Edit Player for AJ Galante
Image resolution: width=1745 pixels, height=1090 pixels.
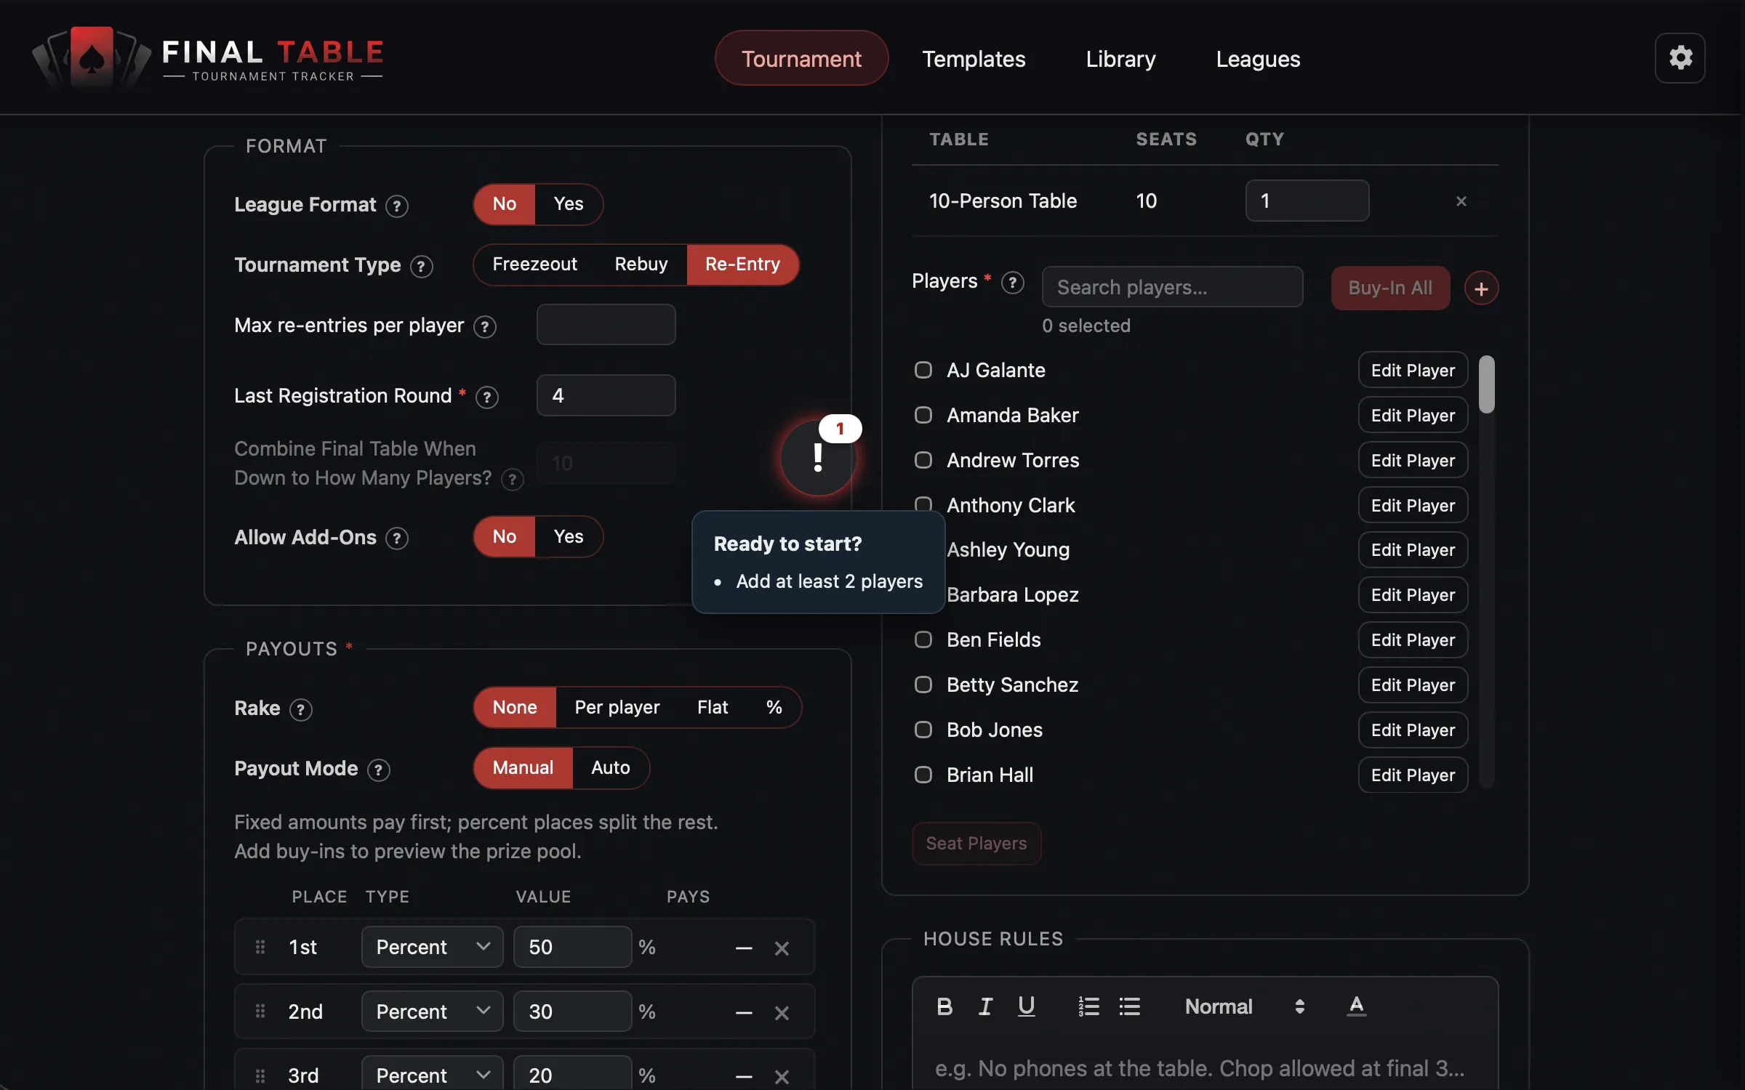[x=1413, y=371]
